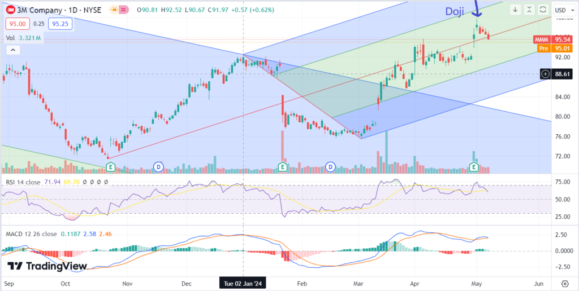
Task: Click the MMM 95.54 price label
Action: point(553,39)
